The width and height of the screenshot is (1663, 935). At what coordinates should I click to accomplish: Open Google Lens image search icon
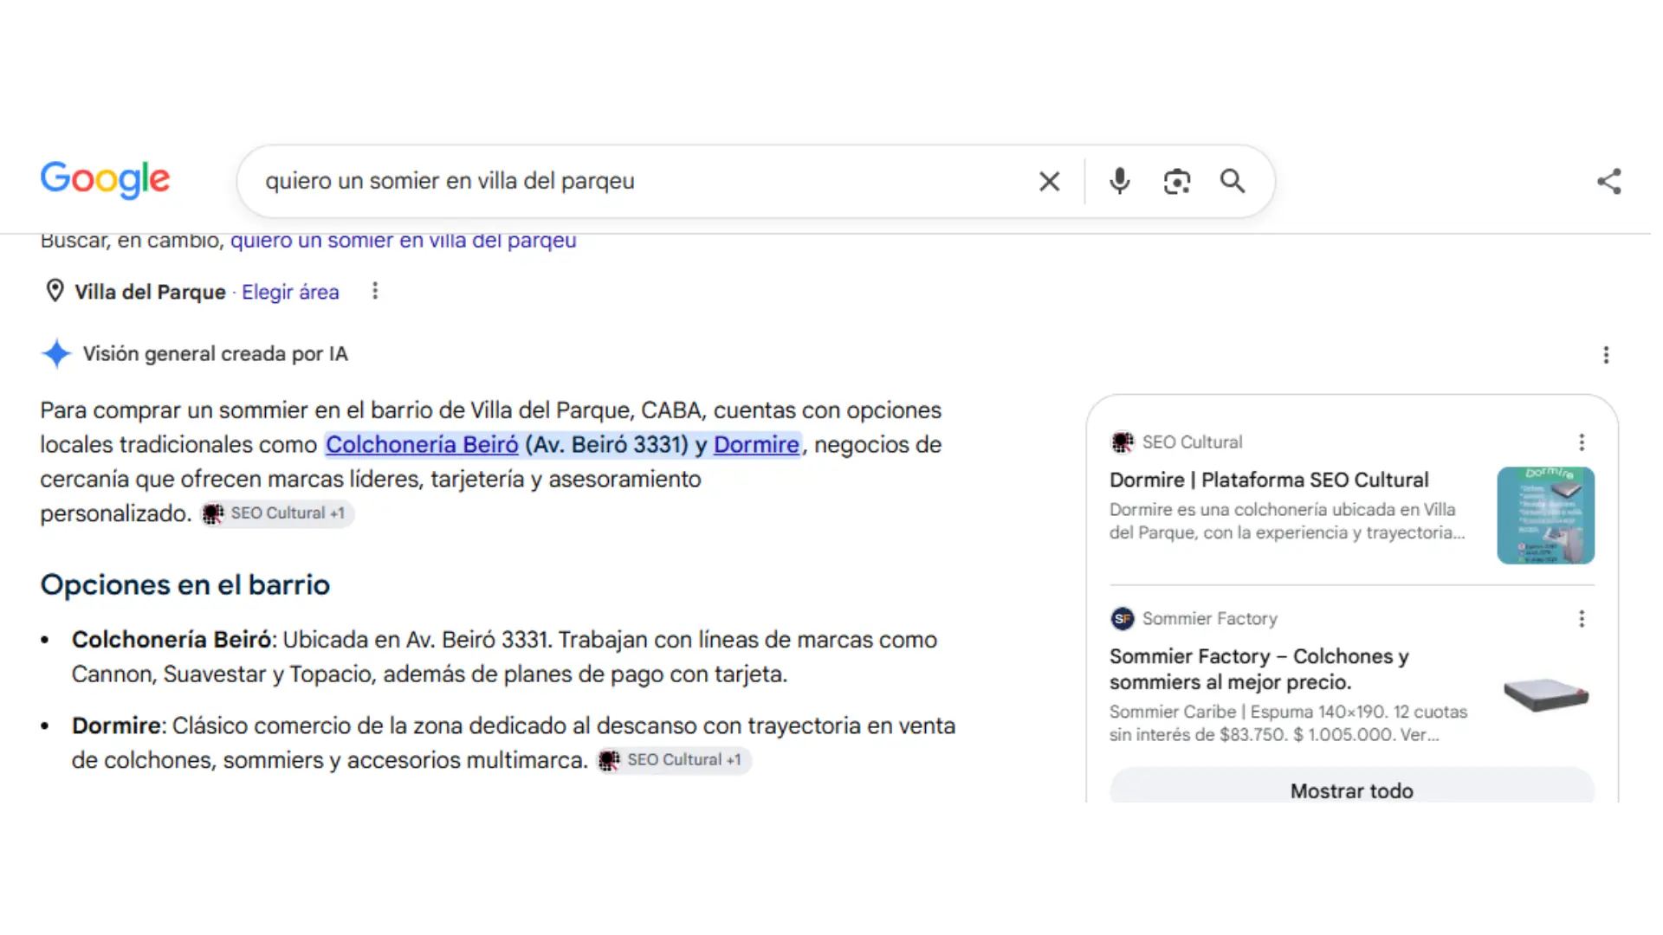1176,181
